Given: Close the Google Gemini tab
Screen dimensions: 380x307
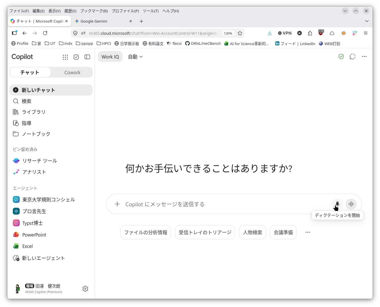Looking at the screenshot, I should click(131, 21).
